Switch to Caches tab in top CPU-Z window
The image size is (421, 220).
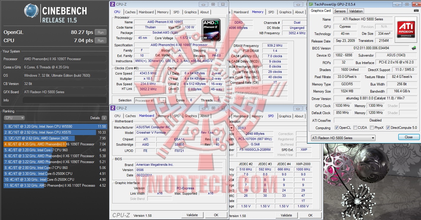(130, 12)
